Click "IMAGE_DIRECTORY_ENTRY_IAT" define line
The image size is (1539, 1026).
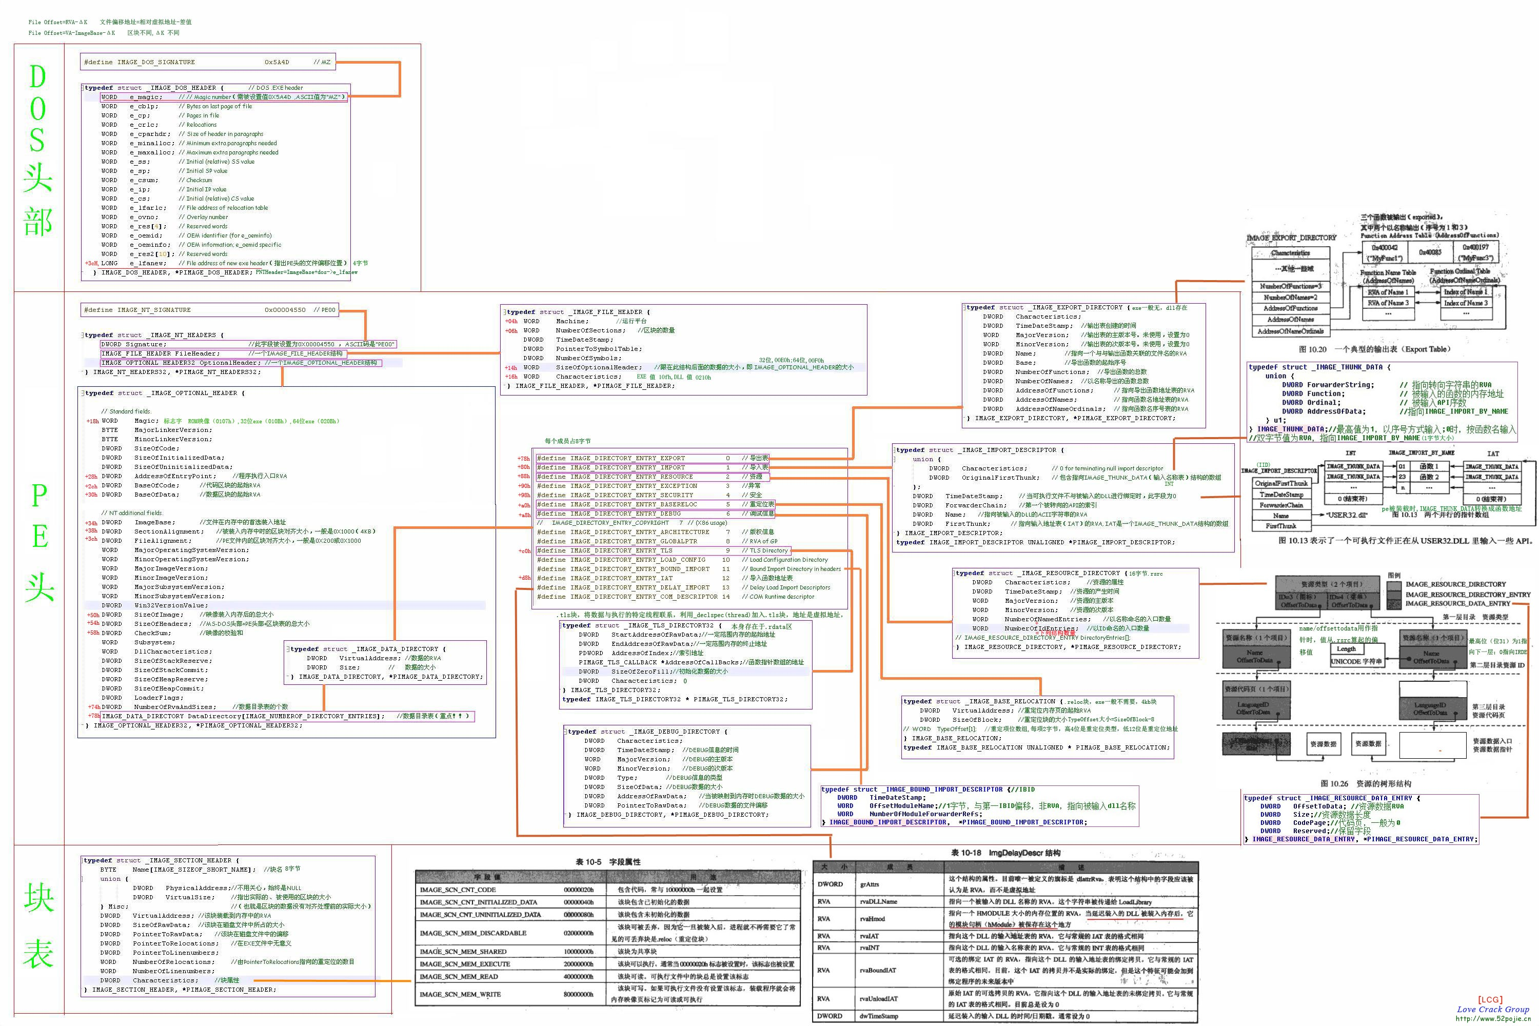(665, 579)
